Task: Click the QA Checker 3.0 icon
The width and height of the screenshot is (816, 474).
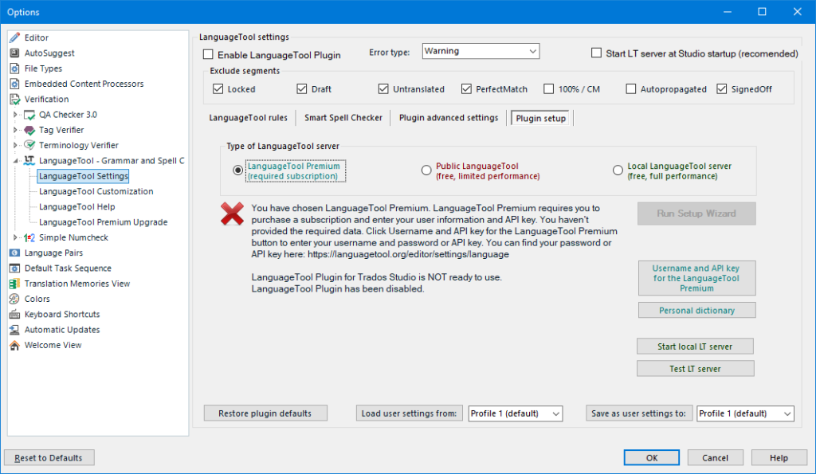Action: [29, 115]
